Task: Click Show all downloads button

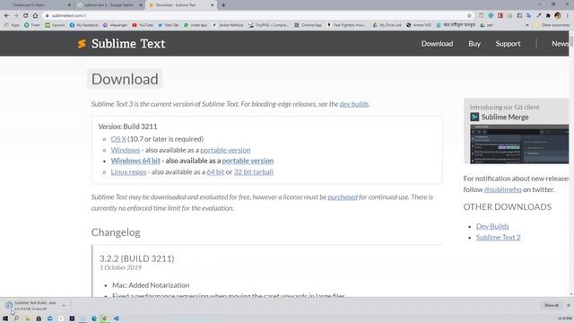Action: (x=552, y=305)
